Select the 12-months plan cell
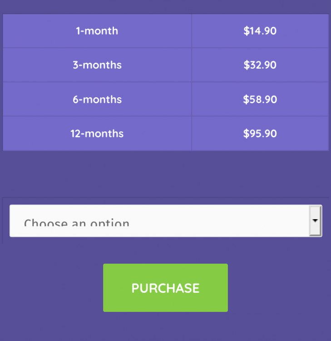Viewport: 331px width, 341px height. click(97, 134)
